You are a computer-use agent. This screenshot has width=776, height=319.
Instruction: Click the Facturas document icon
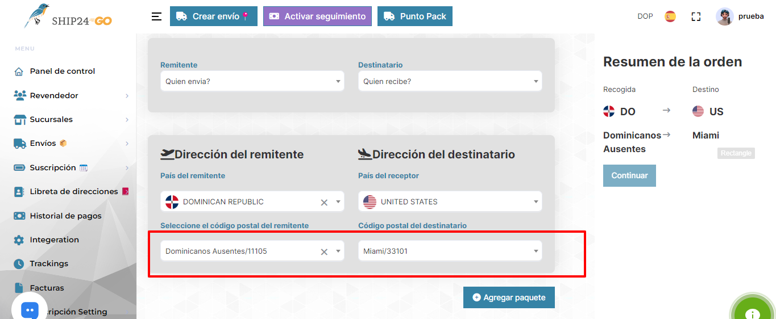[x=19, y=288]
